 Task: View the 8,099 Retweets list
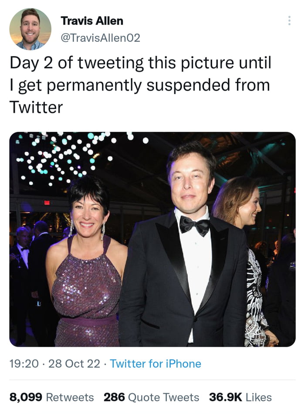coord(51,397)
